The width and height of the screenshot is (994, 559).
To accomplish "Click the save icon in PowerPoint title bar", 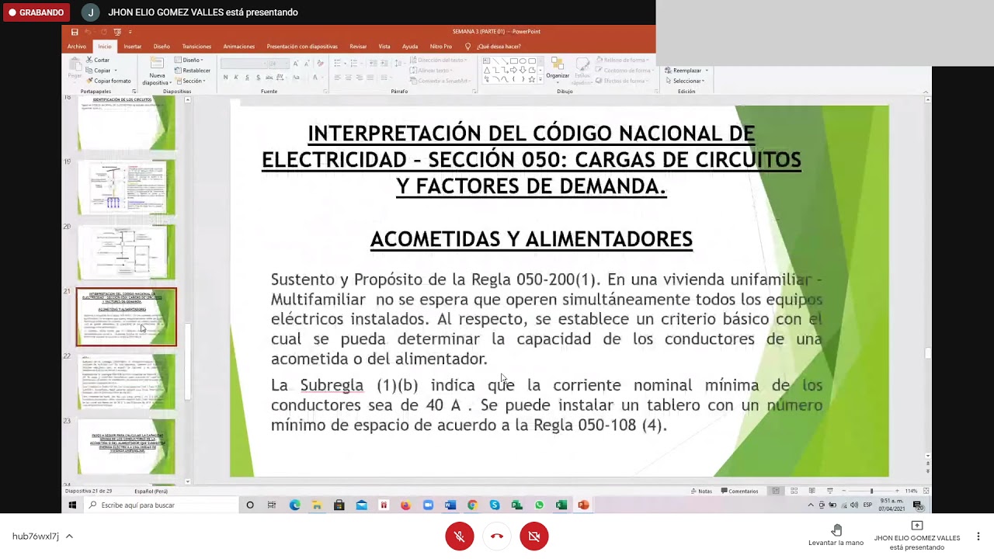I will click(75, 32).
